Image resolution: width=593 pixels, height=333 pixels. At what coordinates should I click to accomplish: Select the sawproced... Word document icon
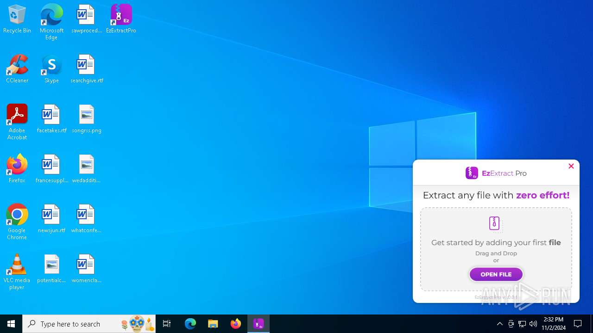[x=86, y=19]
